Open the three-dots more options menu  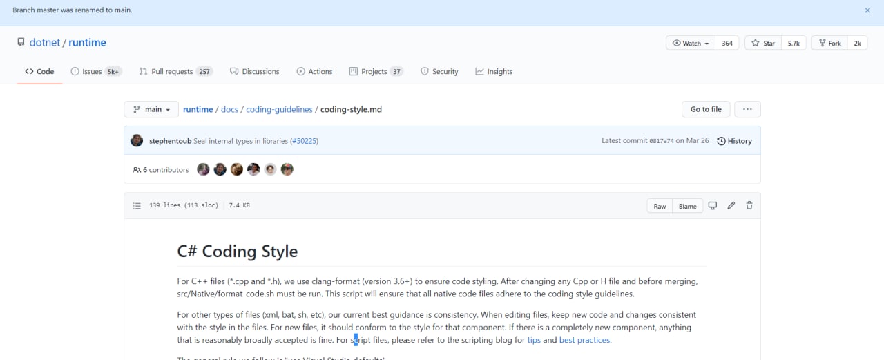point(747,109)
